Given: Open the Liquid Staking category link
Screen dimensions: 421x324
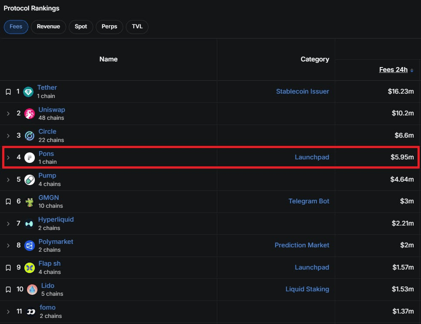Looking at the screenshot, I should (307, 289).
